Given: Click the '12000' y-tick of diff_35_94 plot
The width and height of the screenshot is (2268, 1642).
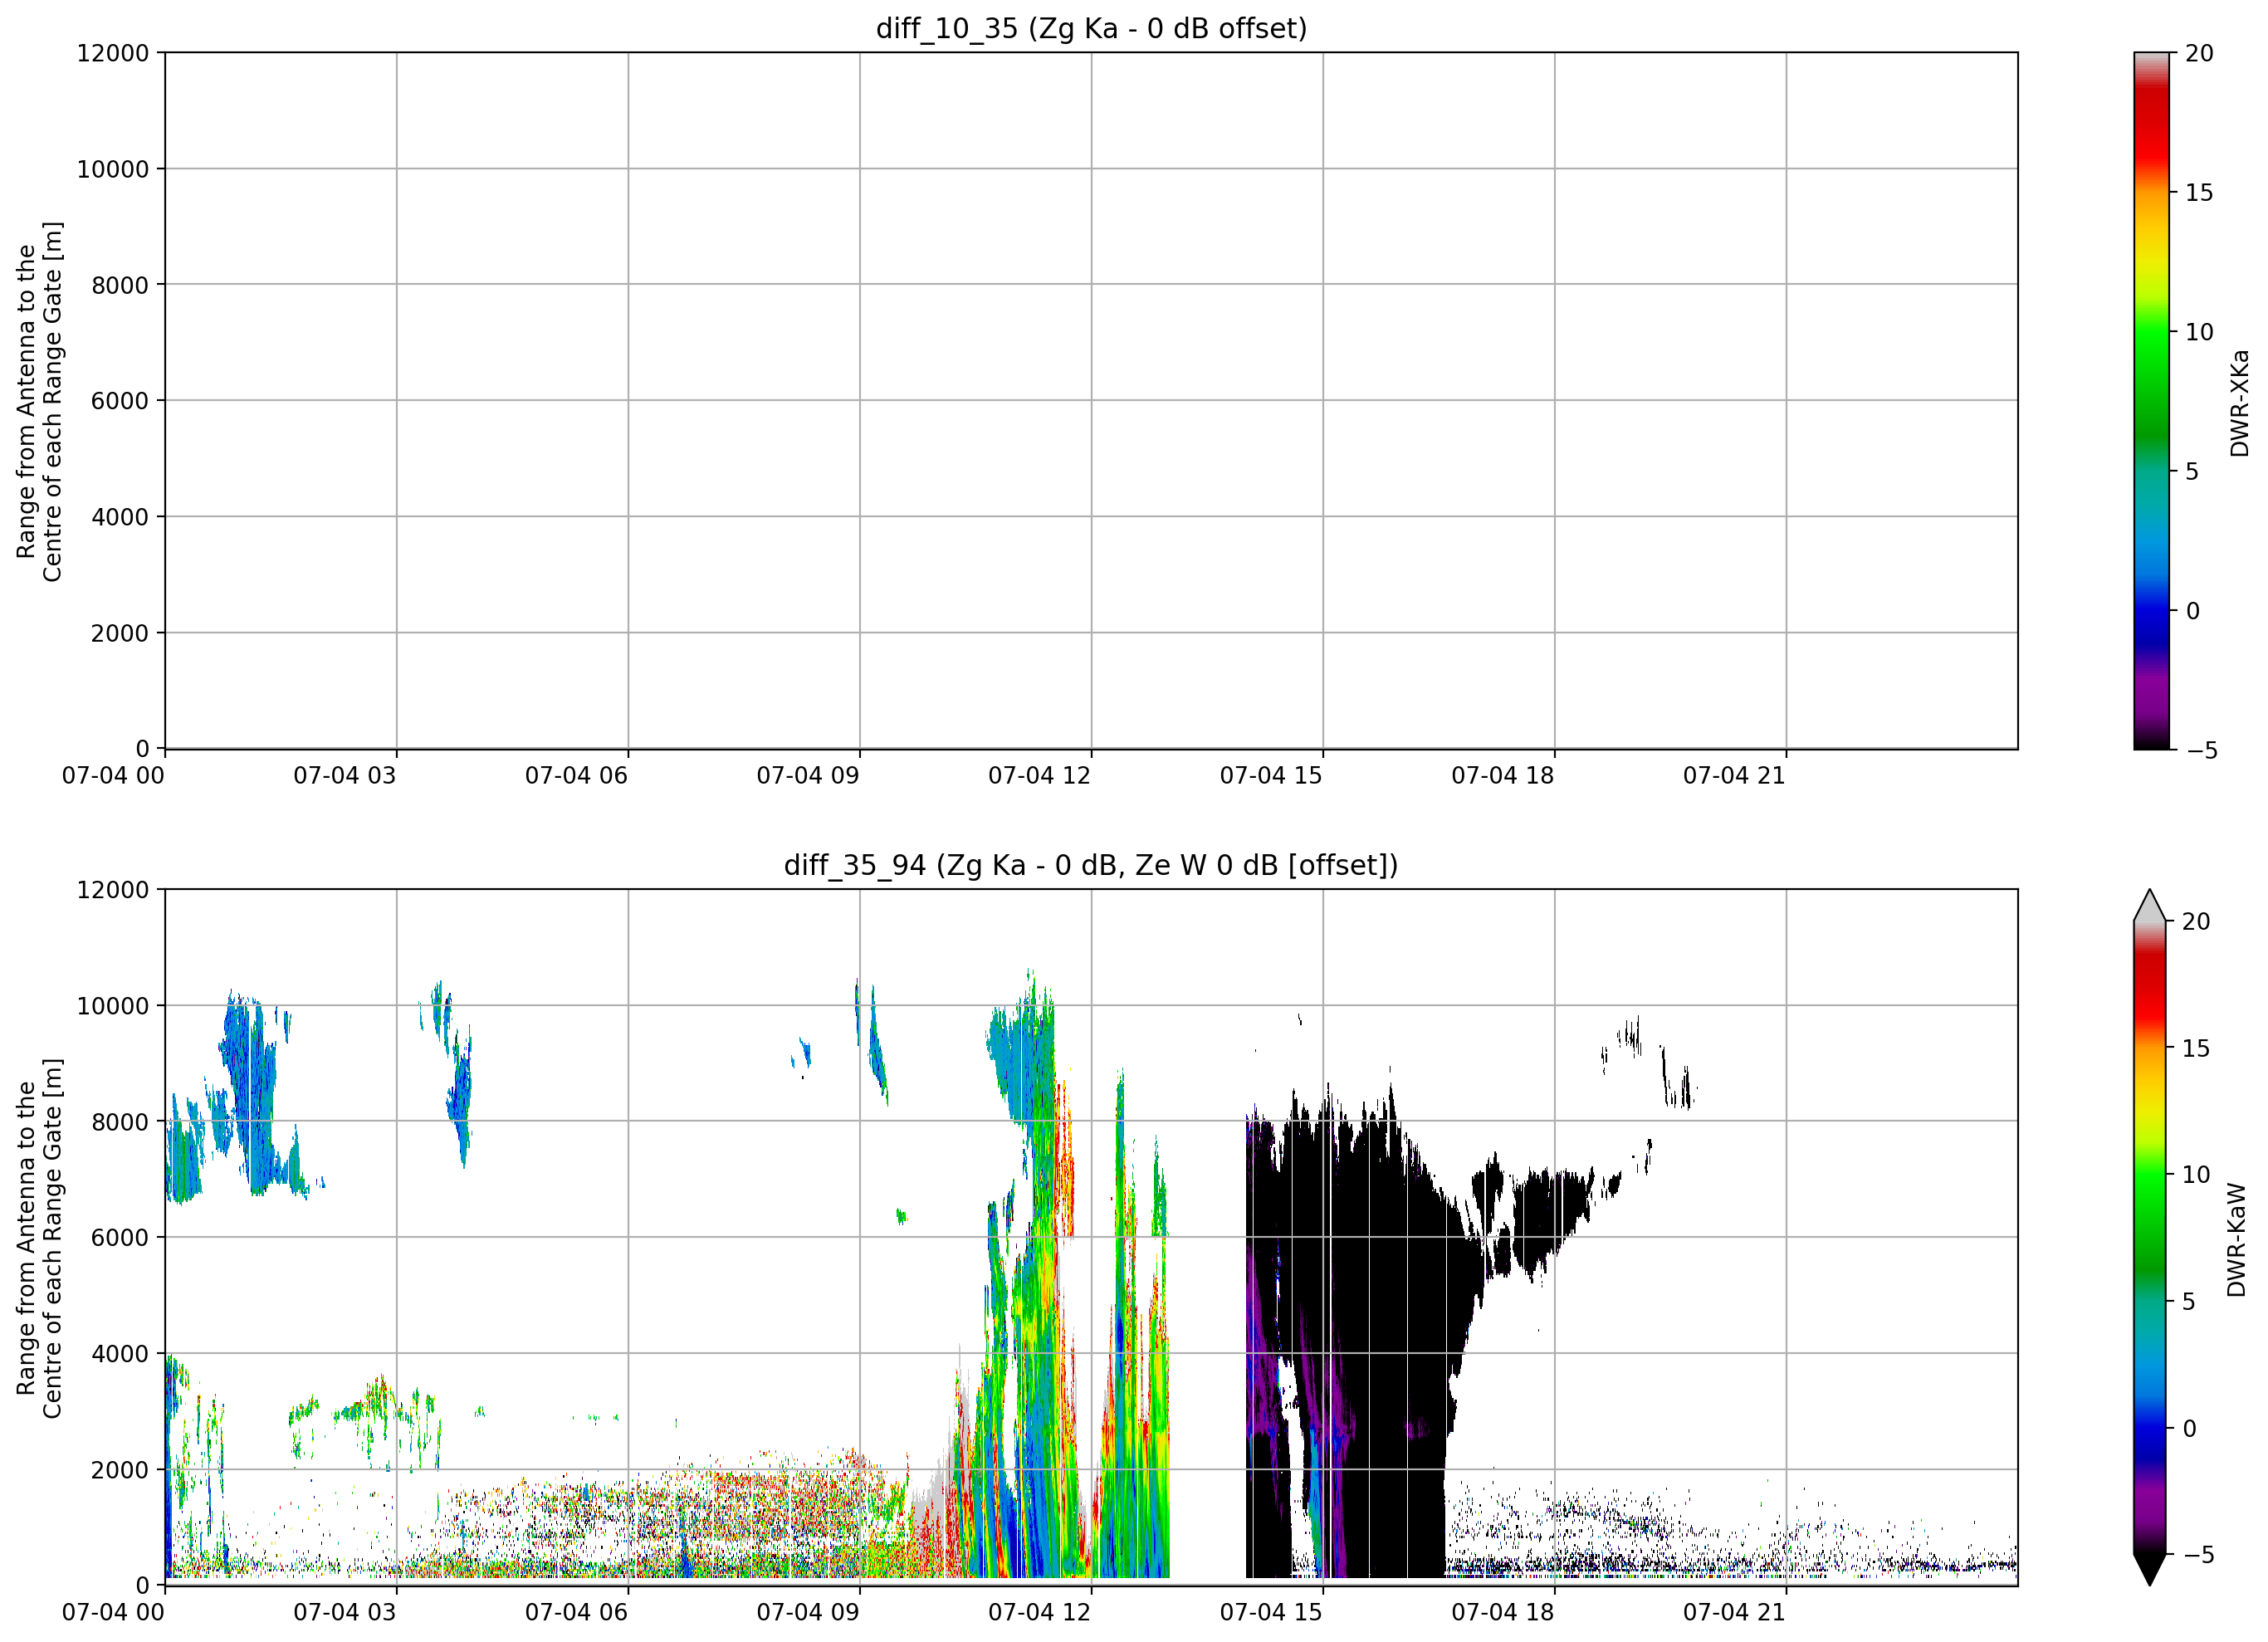Looking at the screenshot, I should 113,890.
